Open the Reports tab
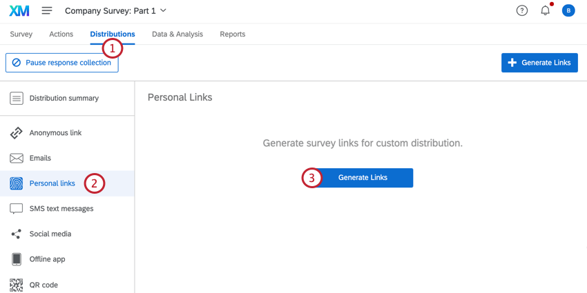 click(233, 34)
